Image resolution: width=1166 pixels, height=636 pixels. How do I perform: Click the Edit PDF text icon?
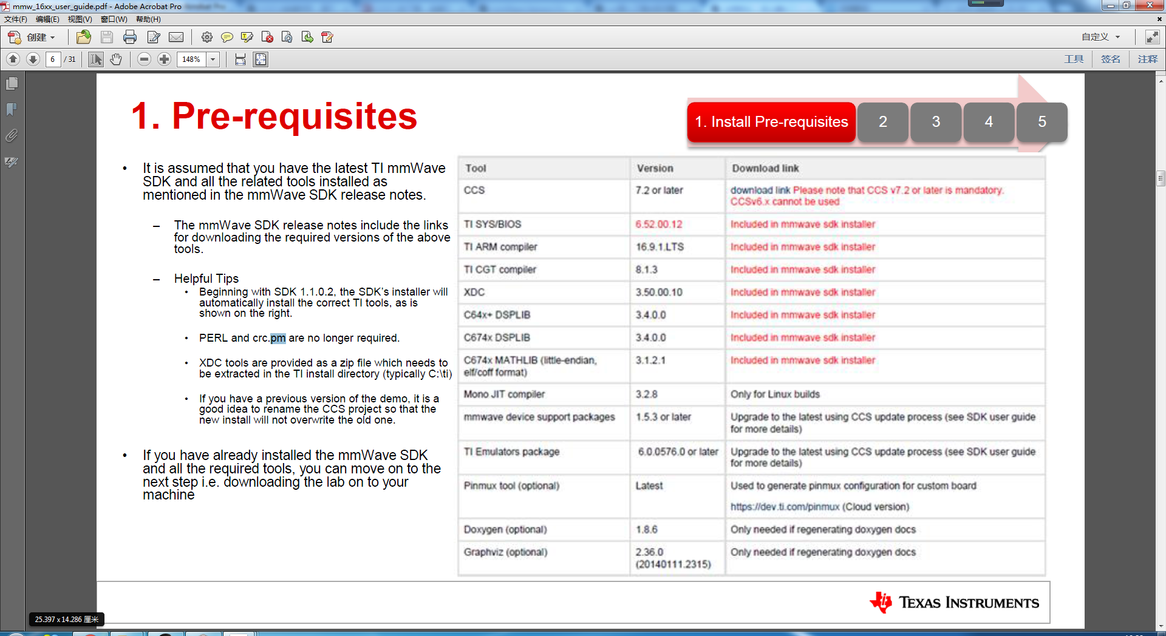327,37
